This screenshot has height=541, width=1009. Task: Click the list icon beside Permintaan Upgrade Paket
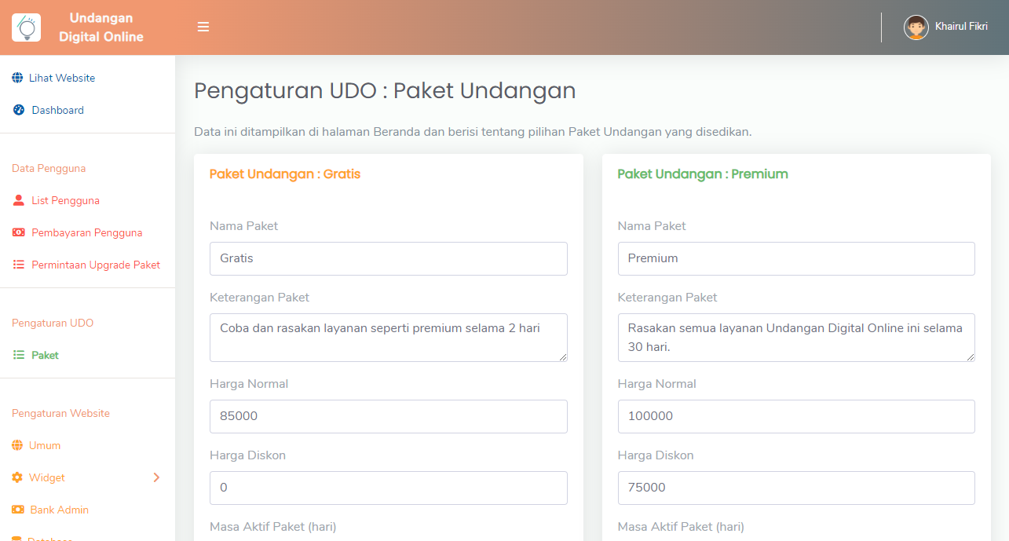pos(19,265)
